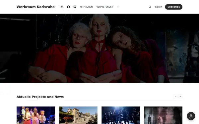
Task: Open the search magnifier icon
Action: (x=150, y=7)
